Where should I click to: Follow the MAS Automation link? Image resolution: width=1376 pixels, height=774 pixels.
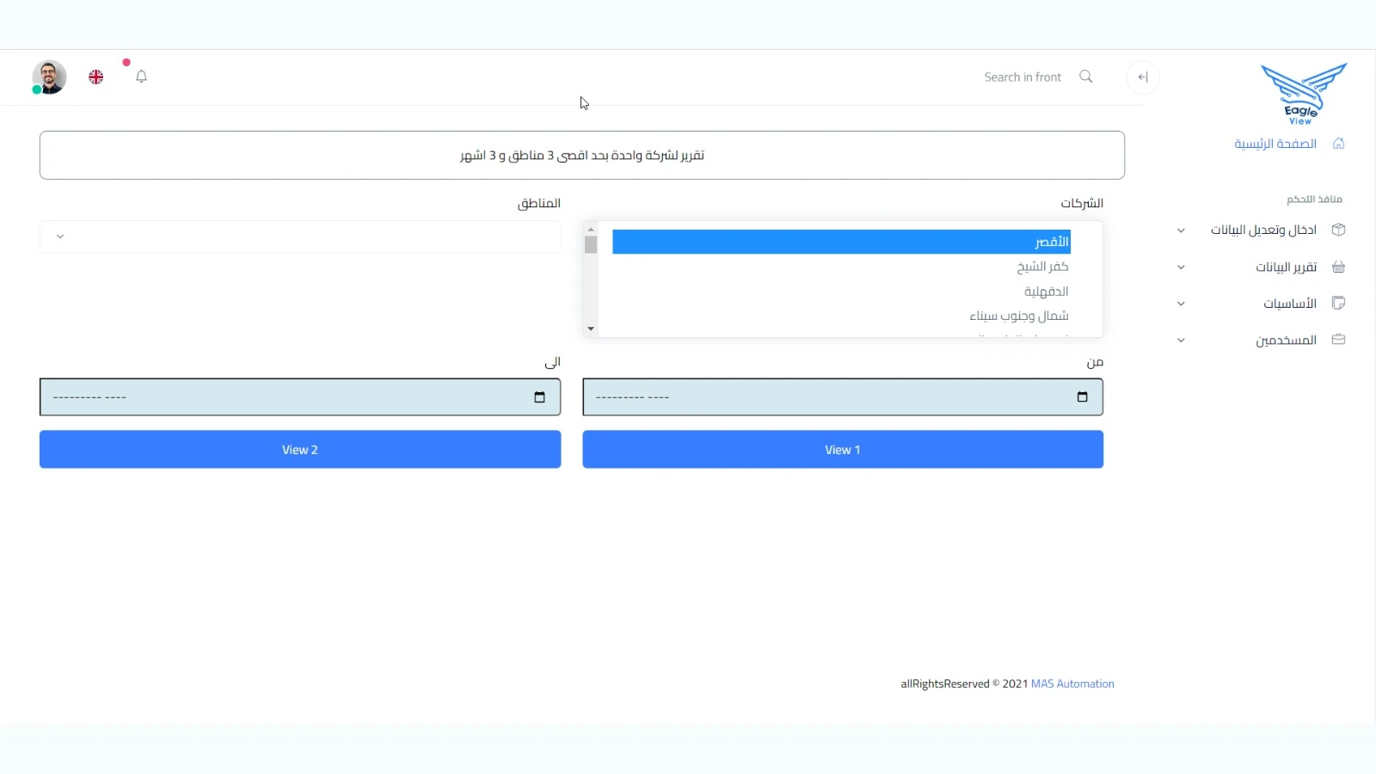1072,684
